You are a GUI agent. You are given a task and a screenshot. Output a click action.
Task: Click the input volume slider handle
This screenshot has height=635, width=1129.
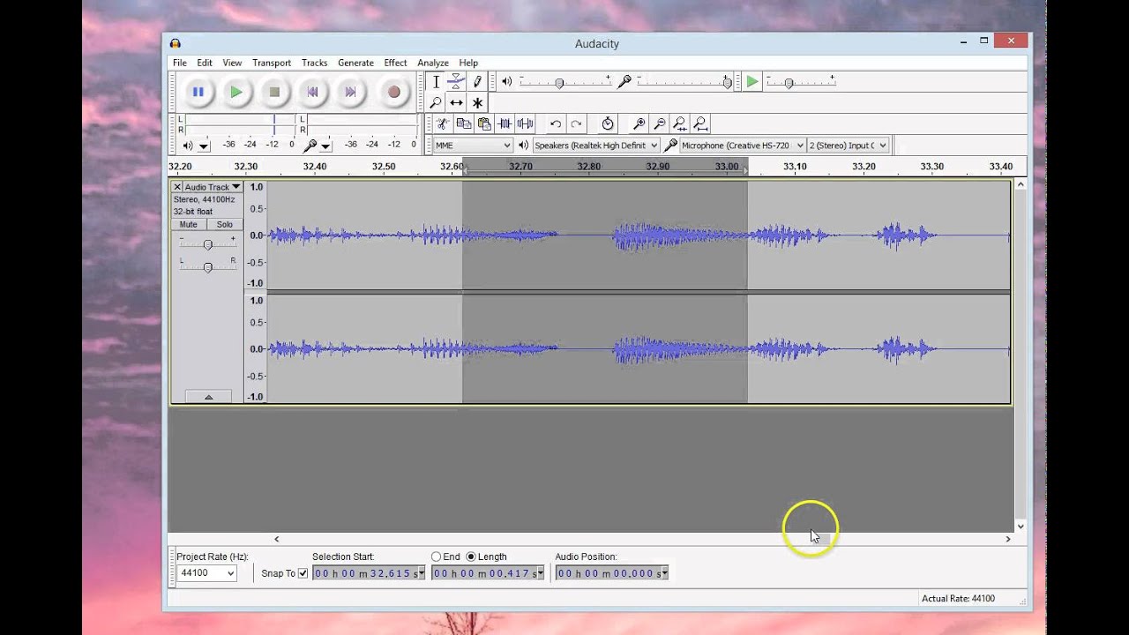tap(727, 83)
